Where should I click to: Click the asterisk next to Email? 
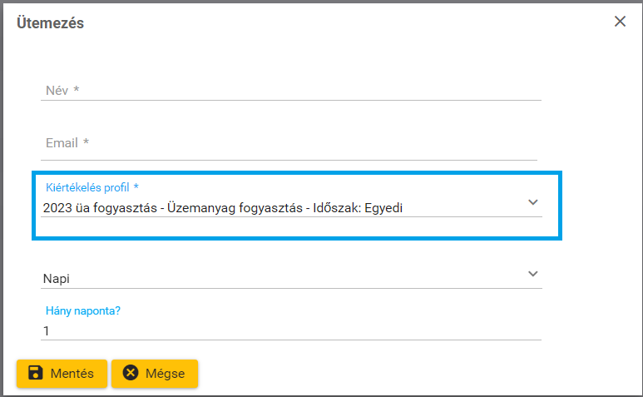pos(86,143)
